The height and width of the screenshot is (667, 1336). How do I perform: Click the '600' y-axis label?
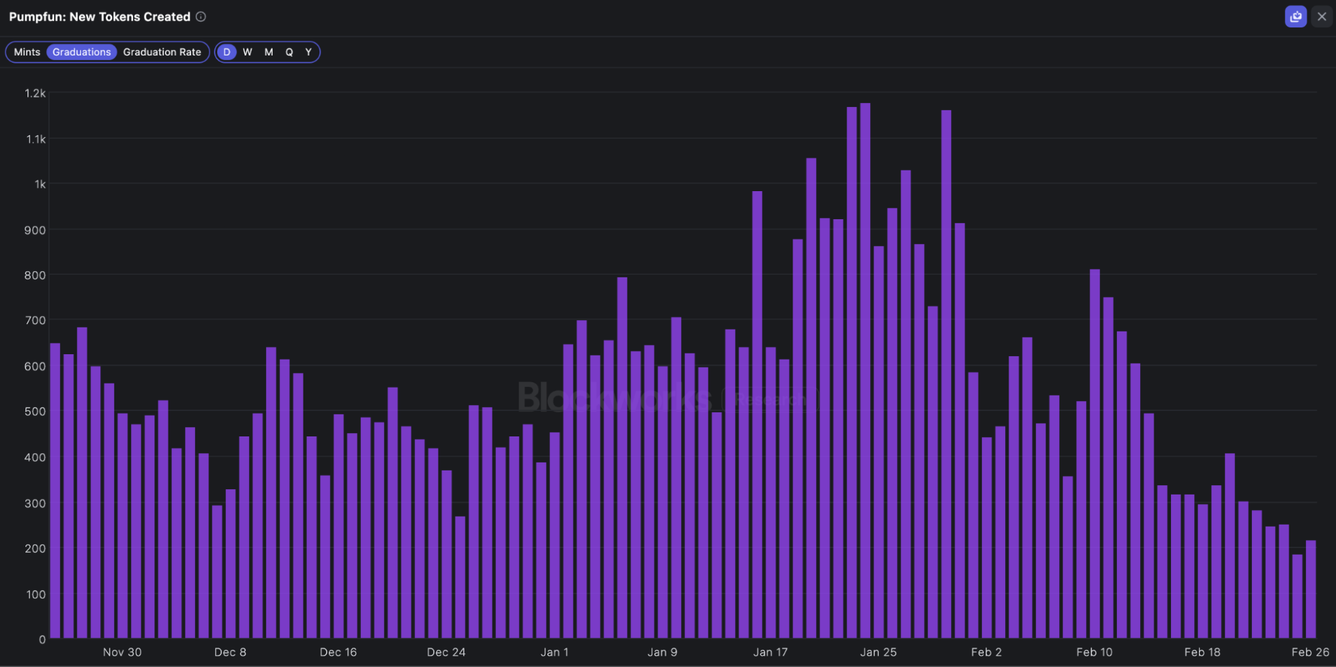tap(35, 366)
